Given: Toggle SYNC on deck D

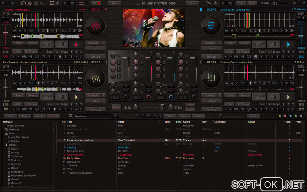Looking at the screenshot, I should pos(301,110).
